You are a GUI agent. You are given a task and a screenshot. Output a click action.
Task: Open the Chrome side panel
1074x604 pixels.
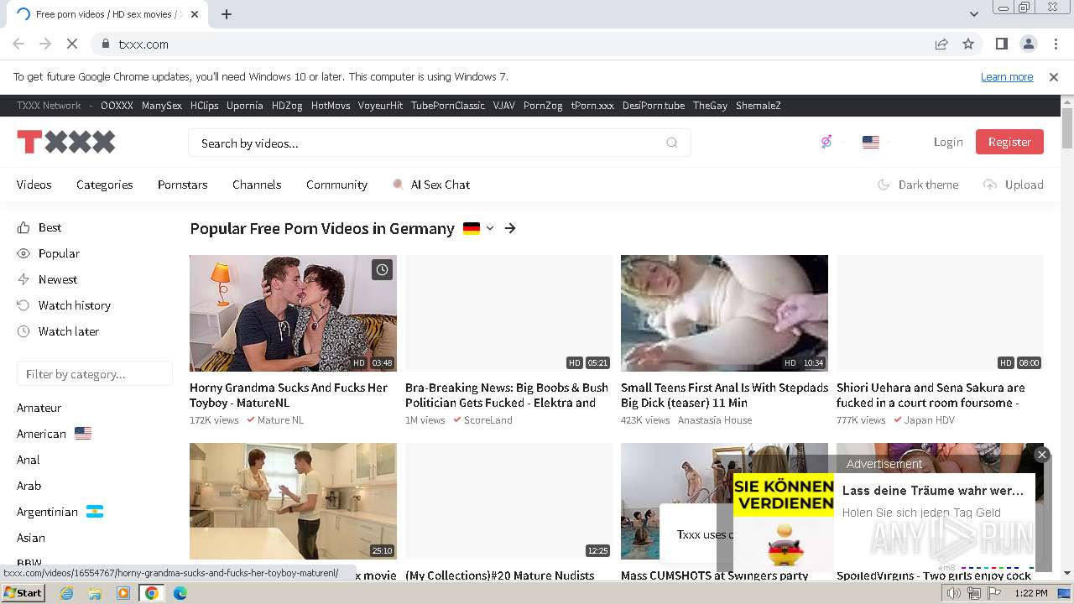click(1001, 44)
